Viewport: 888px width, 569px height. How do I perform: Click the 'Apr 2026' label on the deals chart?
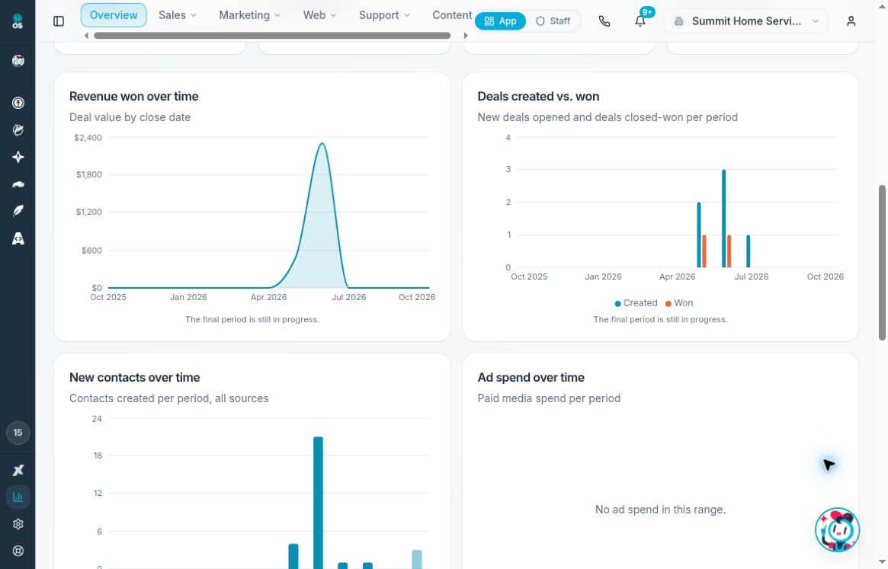click(678, 277)
